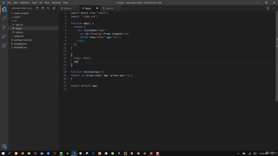Viewport: 278px width, 156px height.
Task: Open the Terminal menu
Action: pos(56,3)
